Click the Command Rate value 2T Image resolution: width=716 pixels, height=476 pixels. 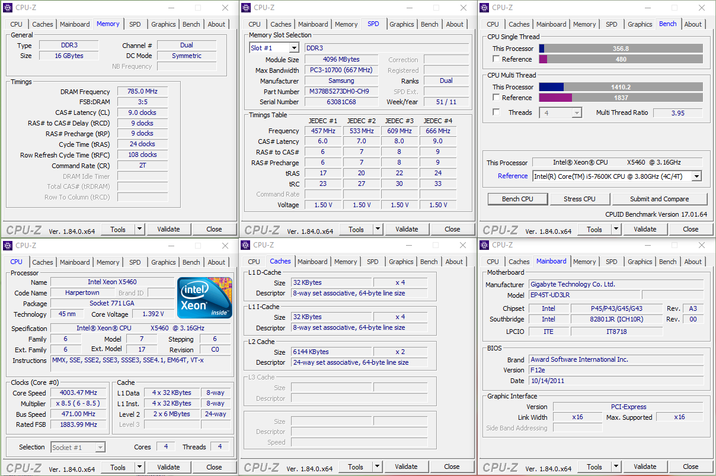[x=142, y=166]
